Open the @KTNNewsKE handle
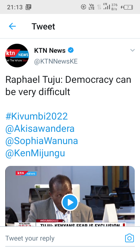This screenshot has height=249, width=140. 56,61
